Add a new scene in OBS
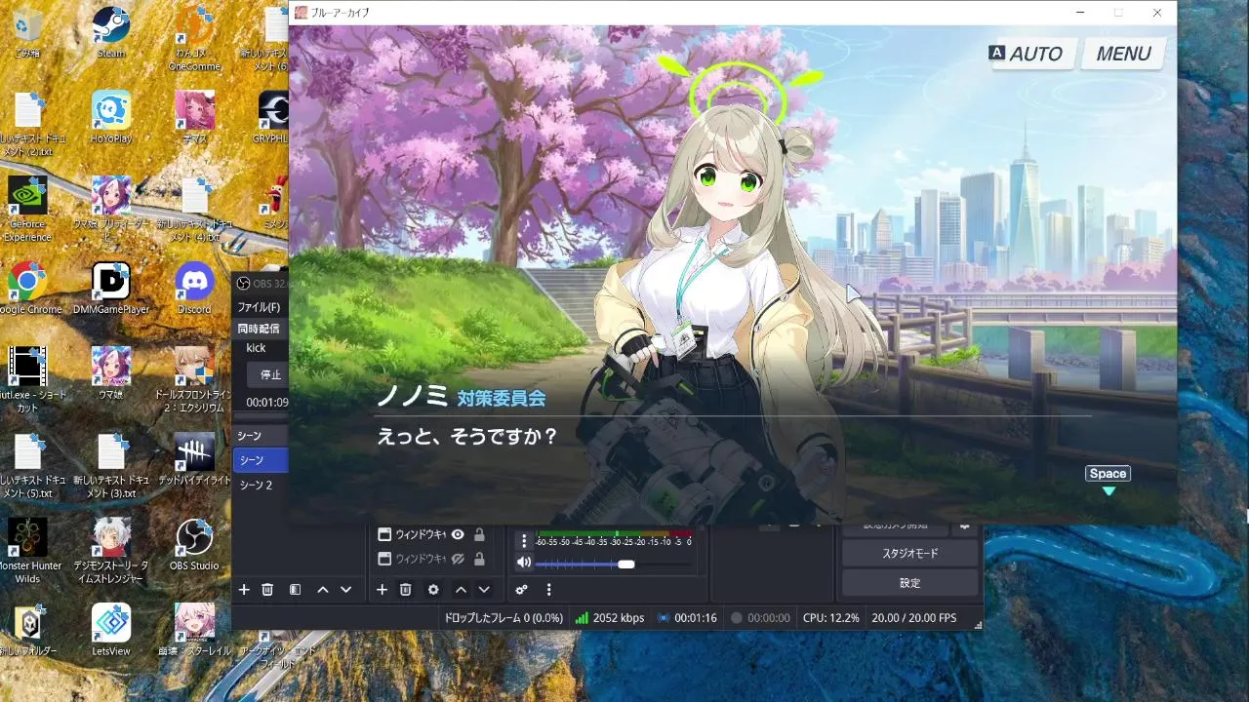This screenshot has height=702, width=1249. pos(244,590)
